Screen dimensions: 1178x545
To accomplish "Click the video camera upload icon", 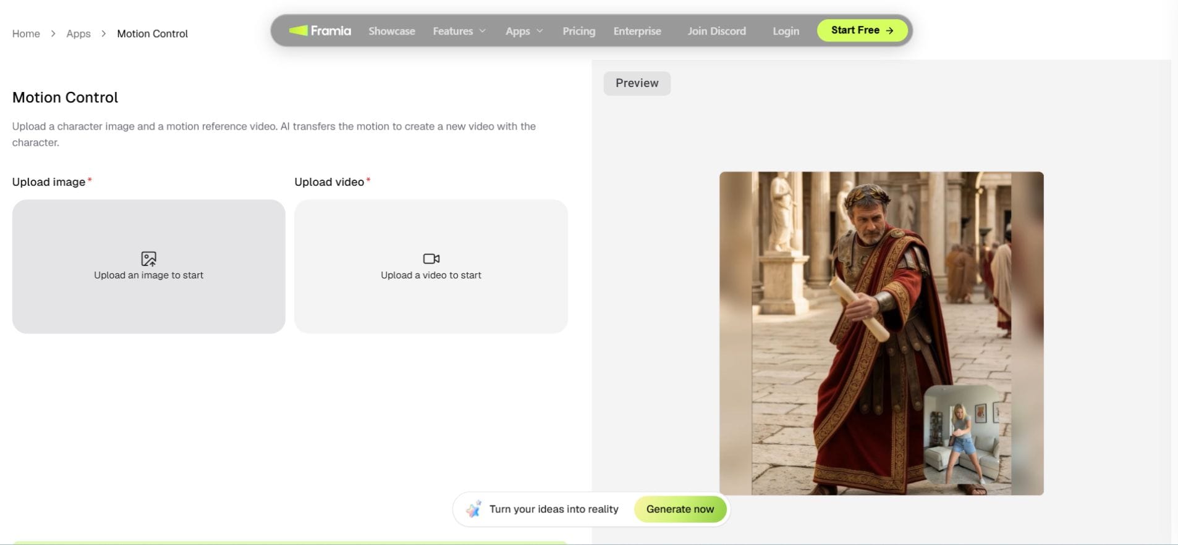I will [431, 258].
